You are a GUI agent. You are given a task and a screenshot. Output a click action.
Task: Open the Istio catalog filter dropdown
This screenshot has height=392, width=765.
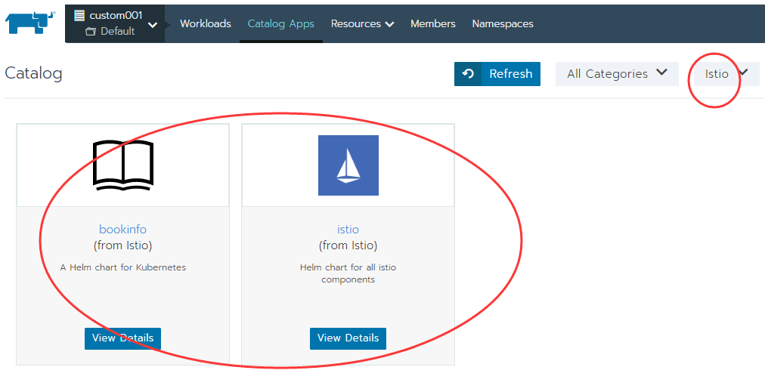tap(726, 73)
